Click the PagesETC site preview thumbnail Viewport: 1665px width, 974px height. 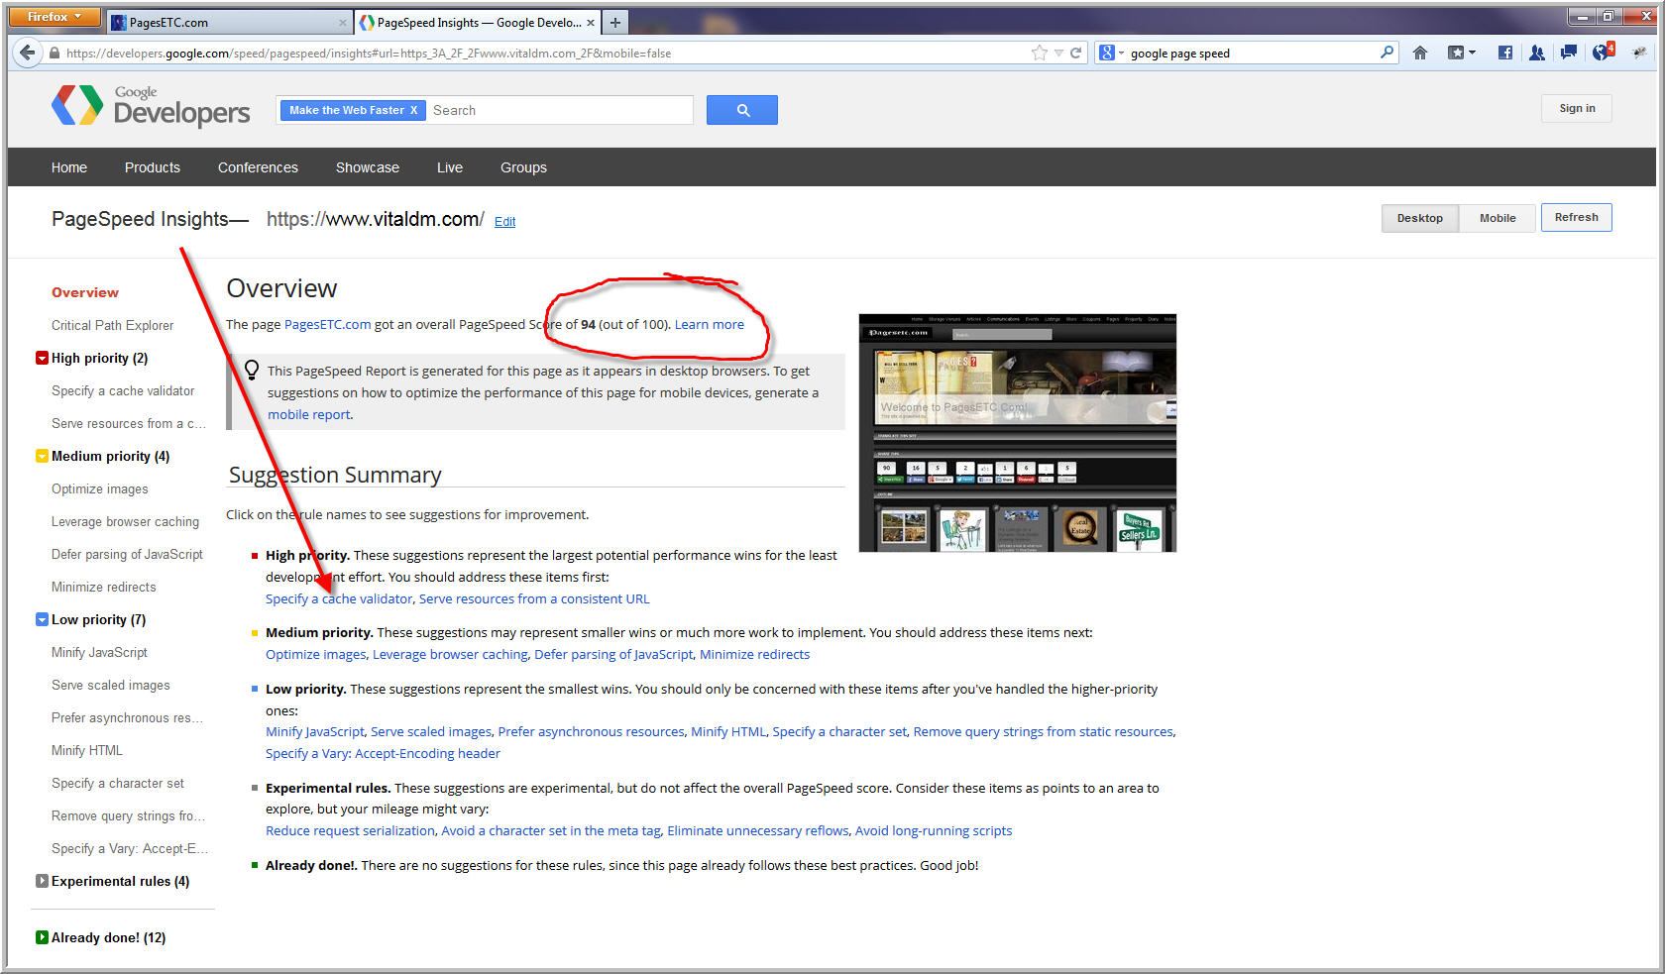coord(1017,433)
